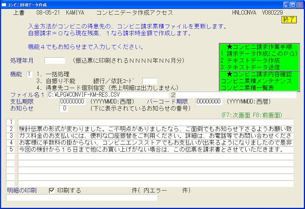Click the ★コンビニ請求作業手順 header
The width and height of the screenshot is (305, 209).
click(259, 47)
